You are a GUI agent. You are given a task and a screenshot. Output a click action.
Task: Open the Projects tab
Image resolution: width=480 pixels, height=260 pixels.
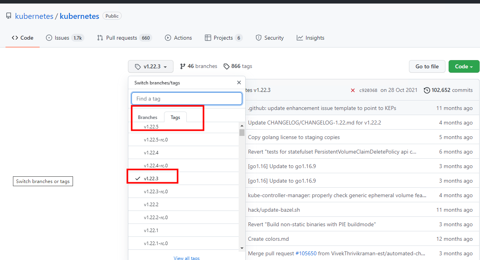(x=224, y=38)
